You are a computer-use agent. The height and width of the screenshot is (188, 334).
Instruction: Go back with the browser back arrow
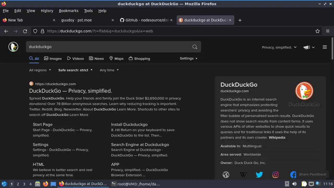coord(6,31)
